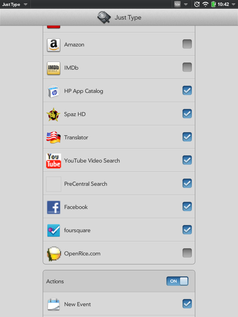Click the foursquare checkmark icon
This screenshot has height=317, width=238.
(x=54, y=230)
